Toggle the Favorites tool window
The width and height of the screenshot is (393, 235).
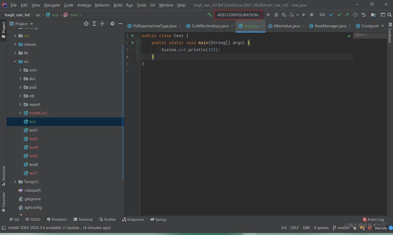coord(4,202)
